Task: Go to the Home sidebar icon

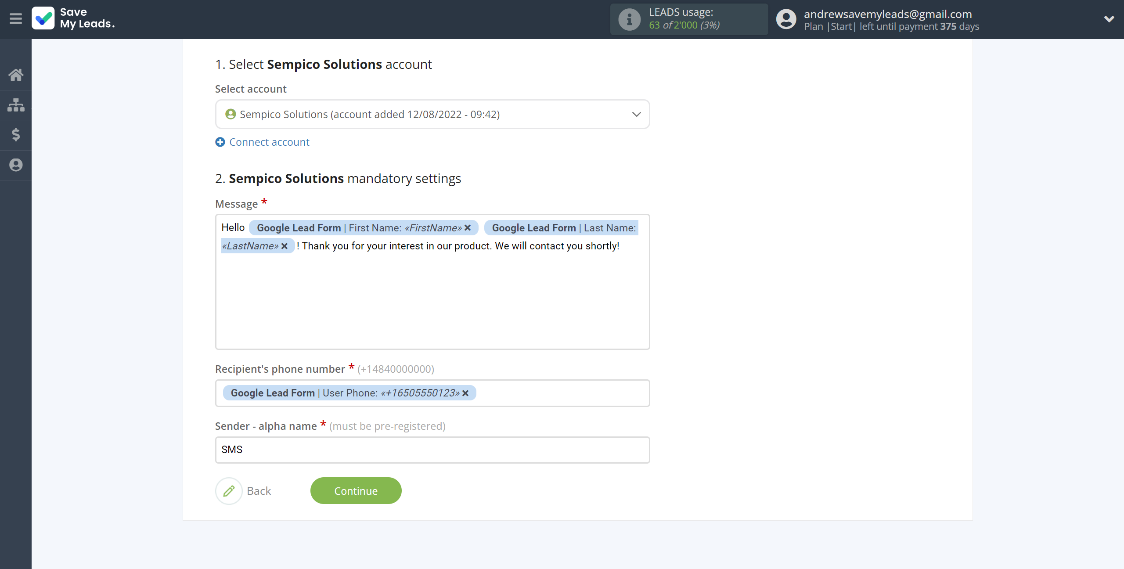Action: (x=16, y=75)
